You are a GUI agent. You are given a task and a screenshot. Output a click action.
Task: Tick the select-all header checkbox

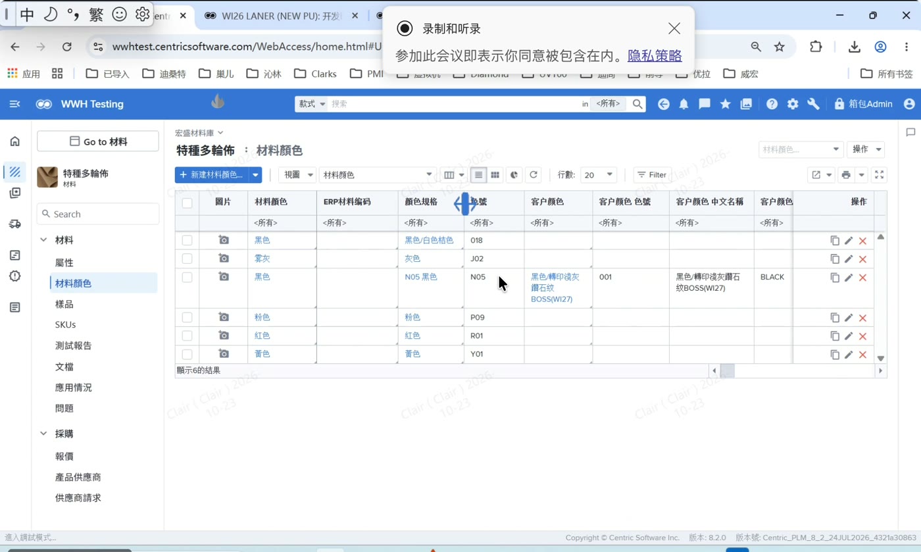click(x=187, y=203)
